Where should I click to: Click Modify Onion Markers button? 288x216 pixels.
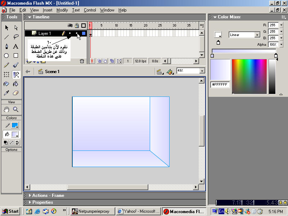tap(119, 61)
